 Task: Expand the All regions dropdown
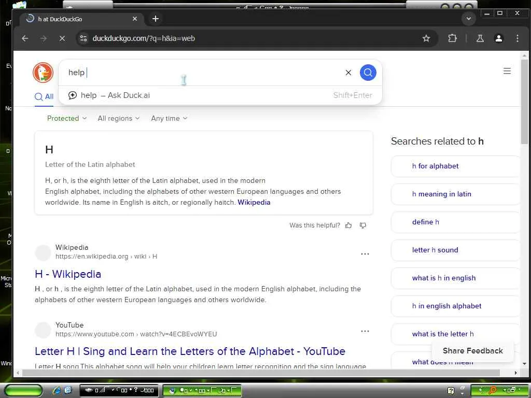point(119,119)
